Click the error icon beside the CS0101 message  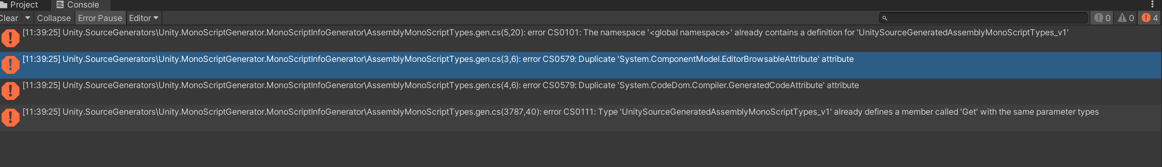click(x=10, y=38)
